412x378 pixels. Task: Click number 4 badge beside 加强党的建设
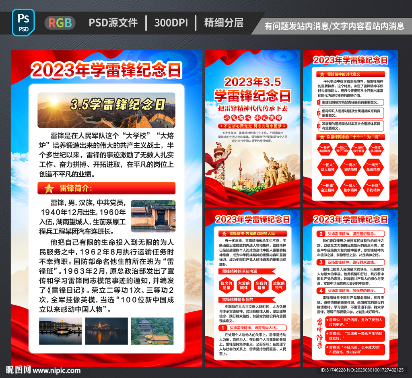pos(321,291)
